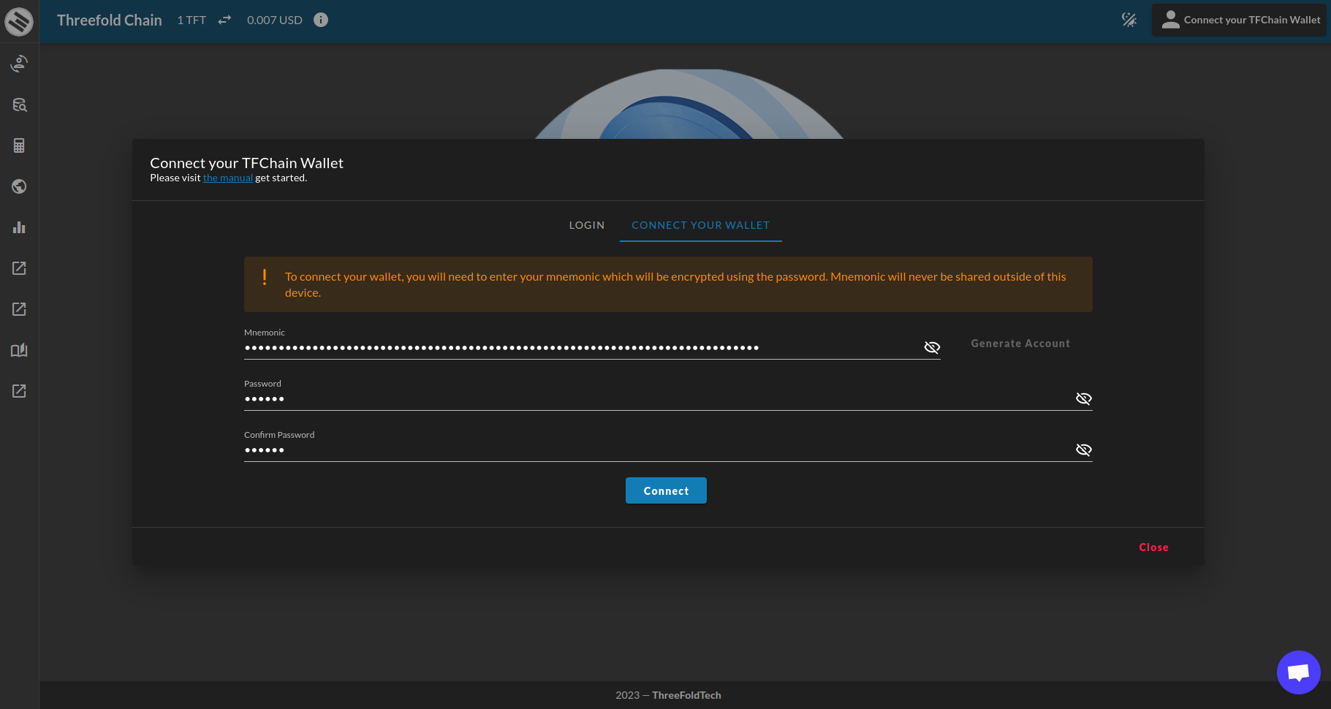Click the 0.007 USD price text
This screenshot has height=709, width=1331.
coord(275,20)
